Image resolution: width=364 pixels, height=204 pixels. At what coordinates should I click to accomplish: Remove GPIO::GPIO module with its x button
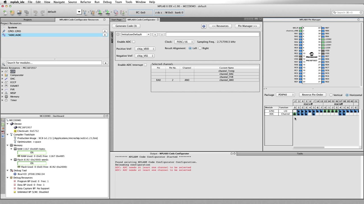[x=105, y=31]
